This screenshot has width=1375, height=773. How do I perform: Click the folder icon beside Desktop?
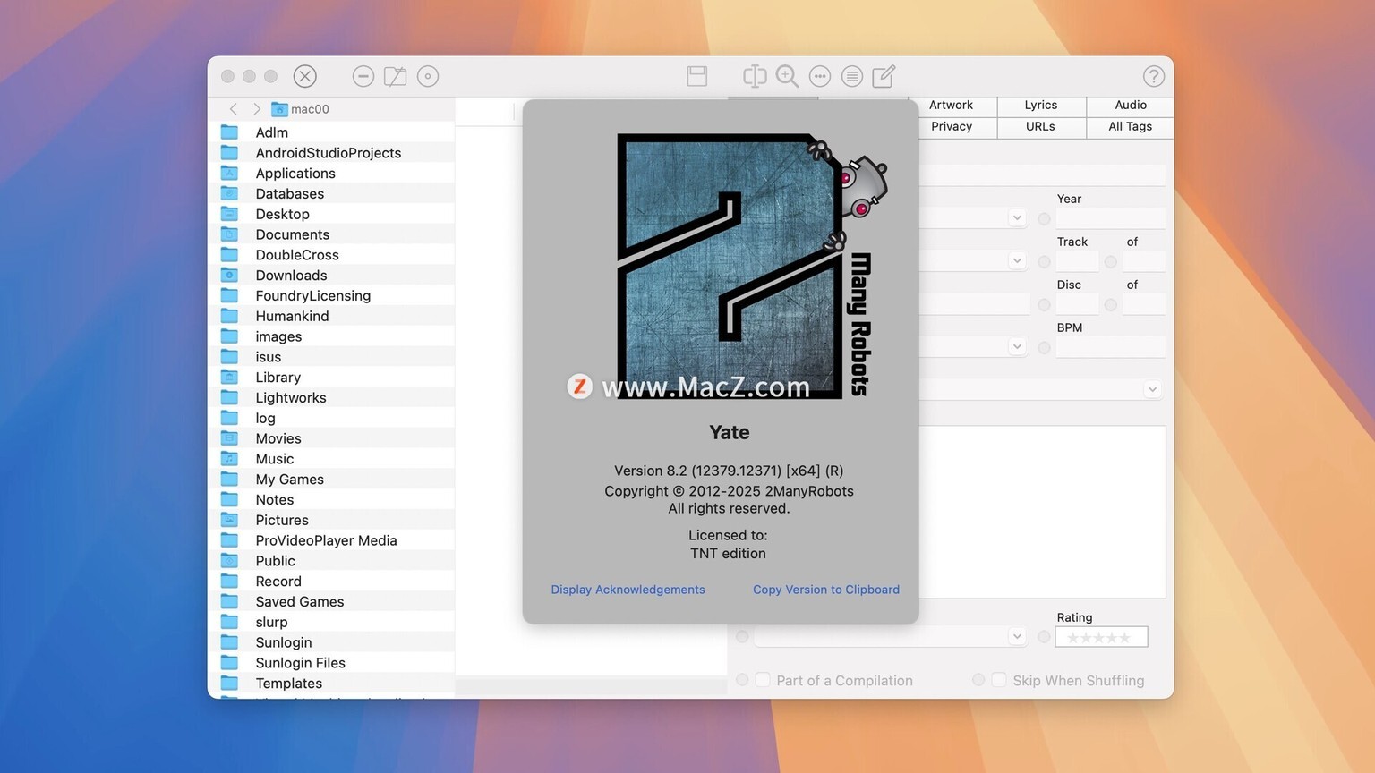230,214
